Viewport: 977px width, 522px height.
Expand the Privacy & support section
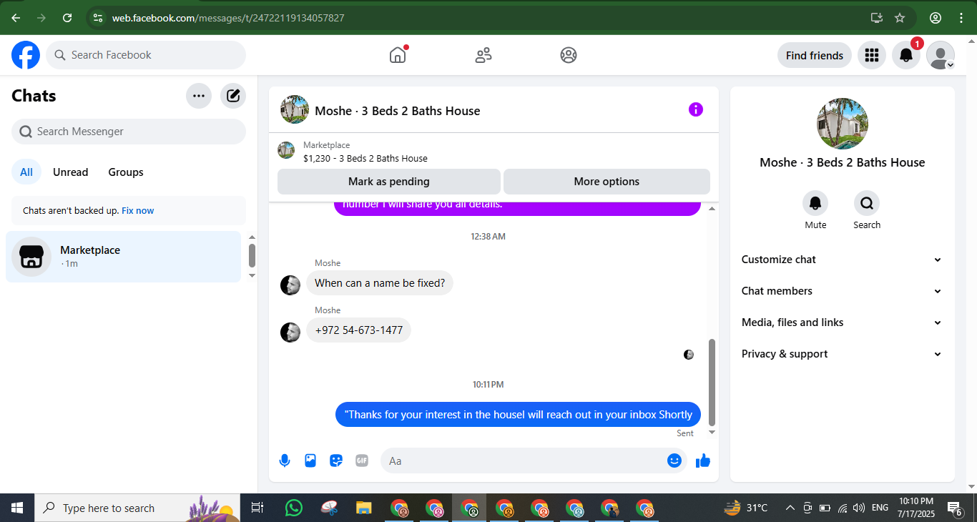[842, 354]
